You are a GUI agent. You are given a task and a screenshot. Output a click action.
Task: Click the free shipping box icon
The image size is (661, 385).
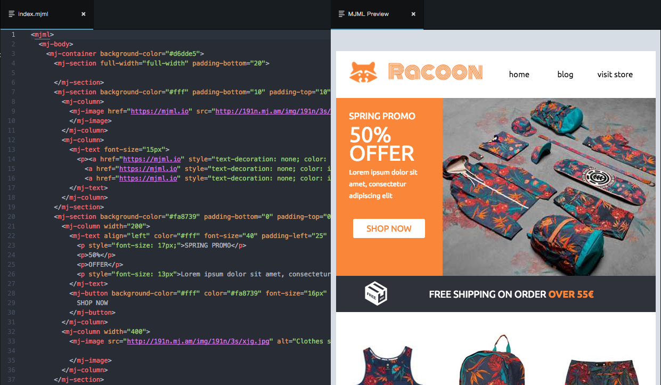376,293
